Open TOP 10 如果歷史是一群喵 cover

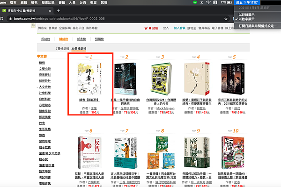click(x=233, y=153)
